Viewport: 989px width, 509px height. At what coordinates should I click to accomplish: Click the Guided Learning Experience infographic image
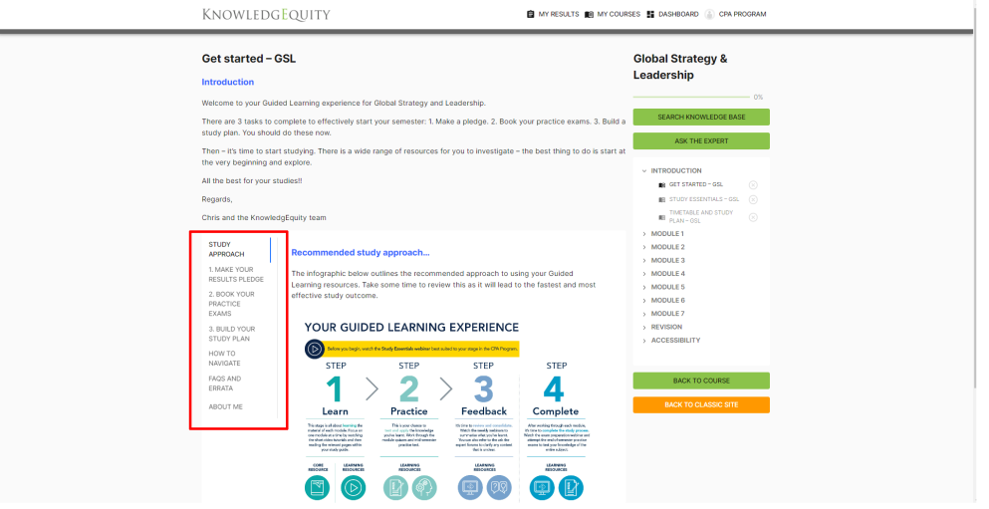412,408
